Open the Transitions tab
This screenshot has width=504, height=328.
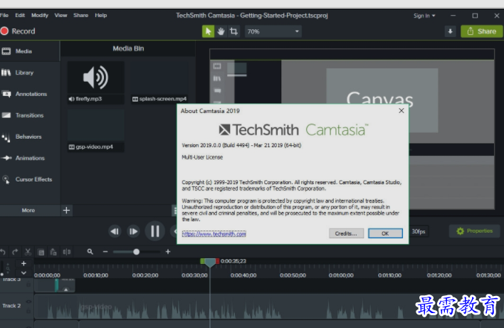click(x=30, y=115)
